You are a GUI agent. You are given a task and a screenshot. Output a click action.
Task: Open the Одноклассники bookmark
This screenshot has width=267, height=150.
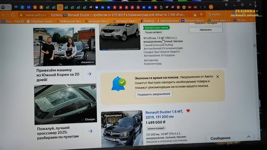pos(168,21)
